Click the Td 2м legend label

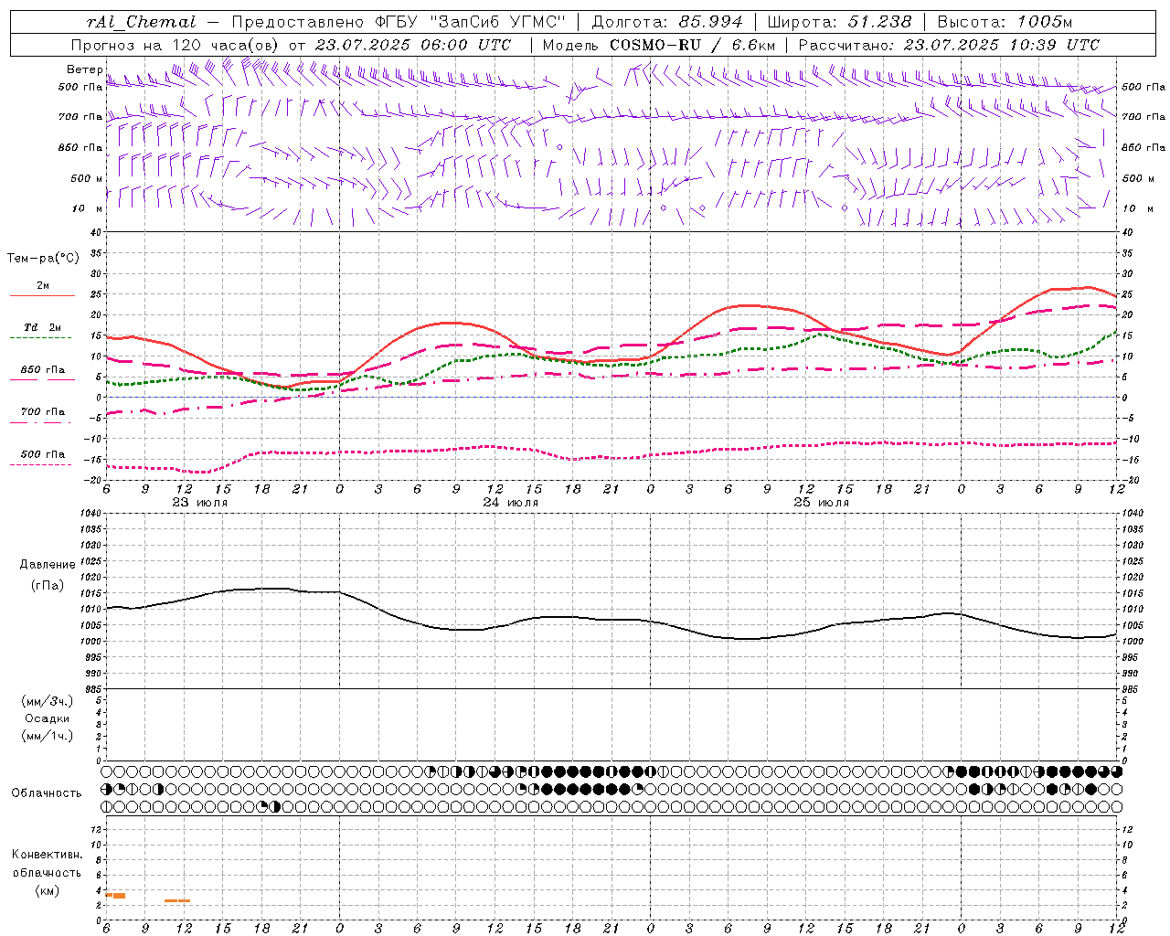(42, 327)
